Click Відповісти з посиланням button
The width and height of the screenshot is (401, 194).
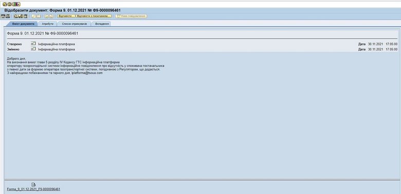coord(94,16)
